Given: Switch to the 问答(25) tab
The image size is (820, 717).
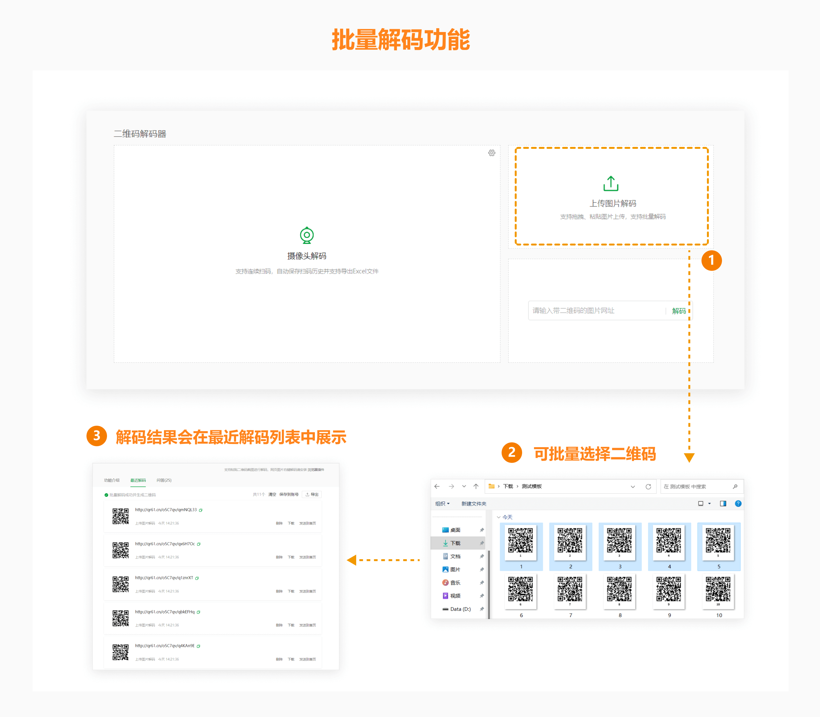Looking at the screenshot, I should [164, 480].
